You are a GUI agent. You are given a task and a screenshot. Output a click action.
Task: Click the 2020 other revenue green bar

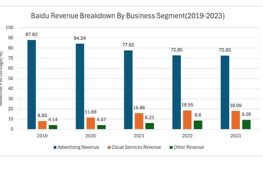click(x=101, y=127)
